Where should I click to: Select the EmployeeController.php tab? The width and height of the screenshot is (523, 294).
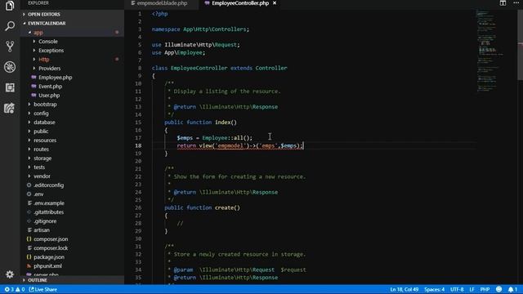[240, 3]
